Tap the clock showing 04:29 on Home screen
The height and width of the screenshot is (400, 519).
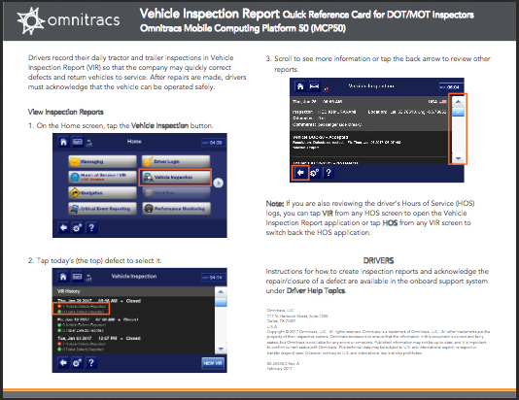(214, 143)
